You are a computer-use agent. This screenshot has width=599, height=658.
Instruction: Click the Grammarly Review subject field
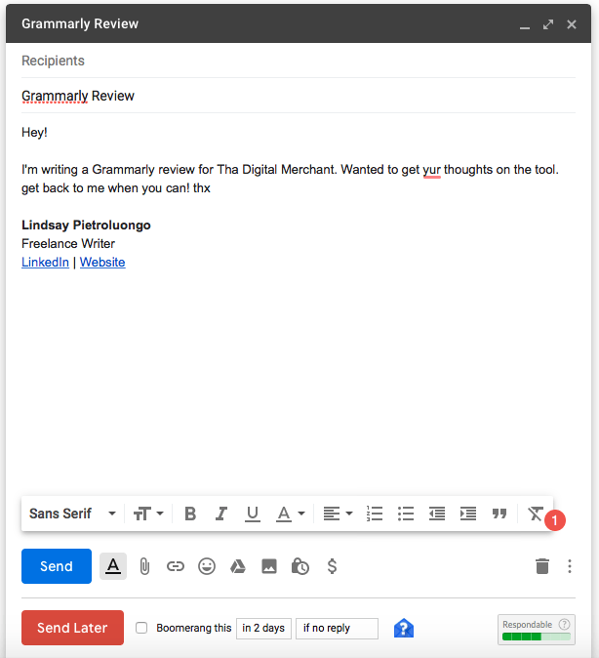click(x=299, y=96)
